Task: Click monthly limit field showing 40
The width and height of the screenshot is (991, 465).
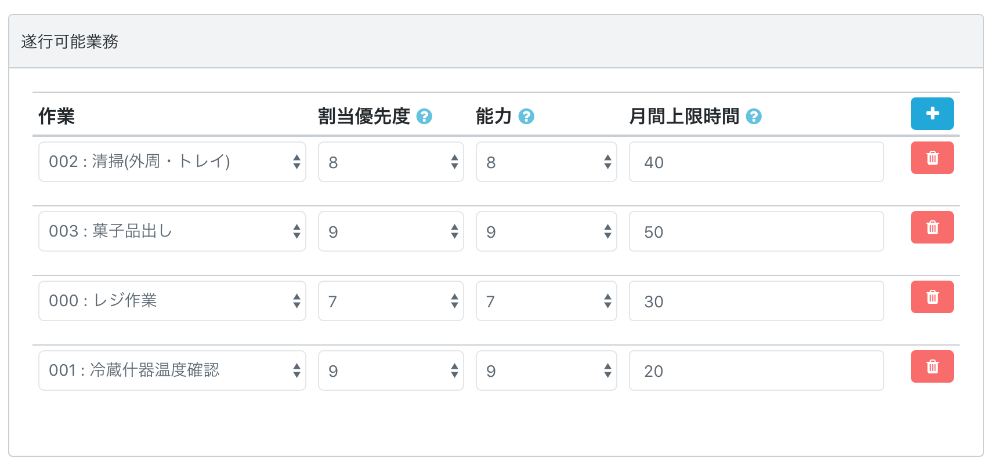Action: click(757, 162)
